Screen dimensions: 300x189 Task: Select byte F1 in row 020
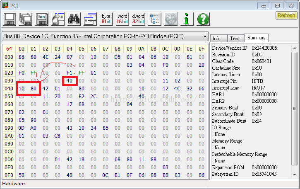point(70,73)
